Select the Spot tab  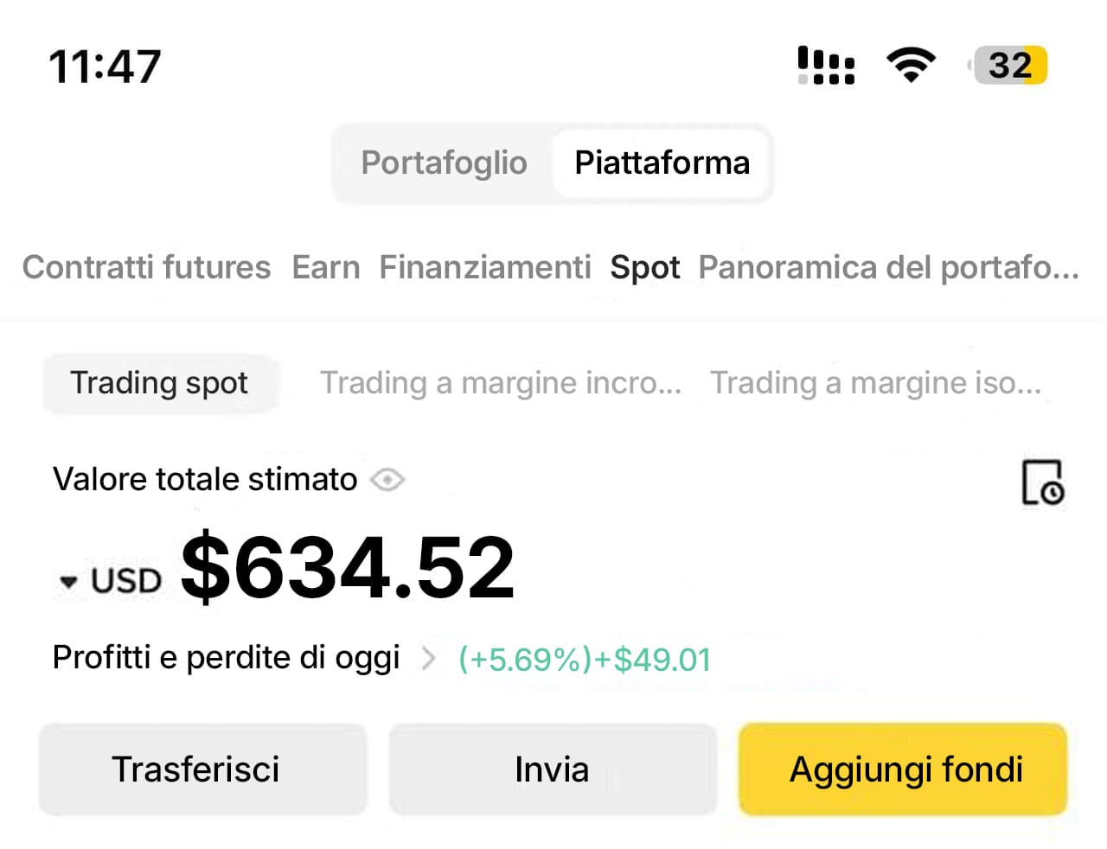pyautogui.click(x=645, y=267)
